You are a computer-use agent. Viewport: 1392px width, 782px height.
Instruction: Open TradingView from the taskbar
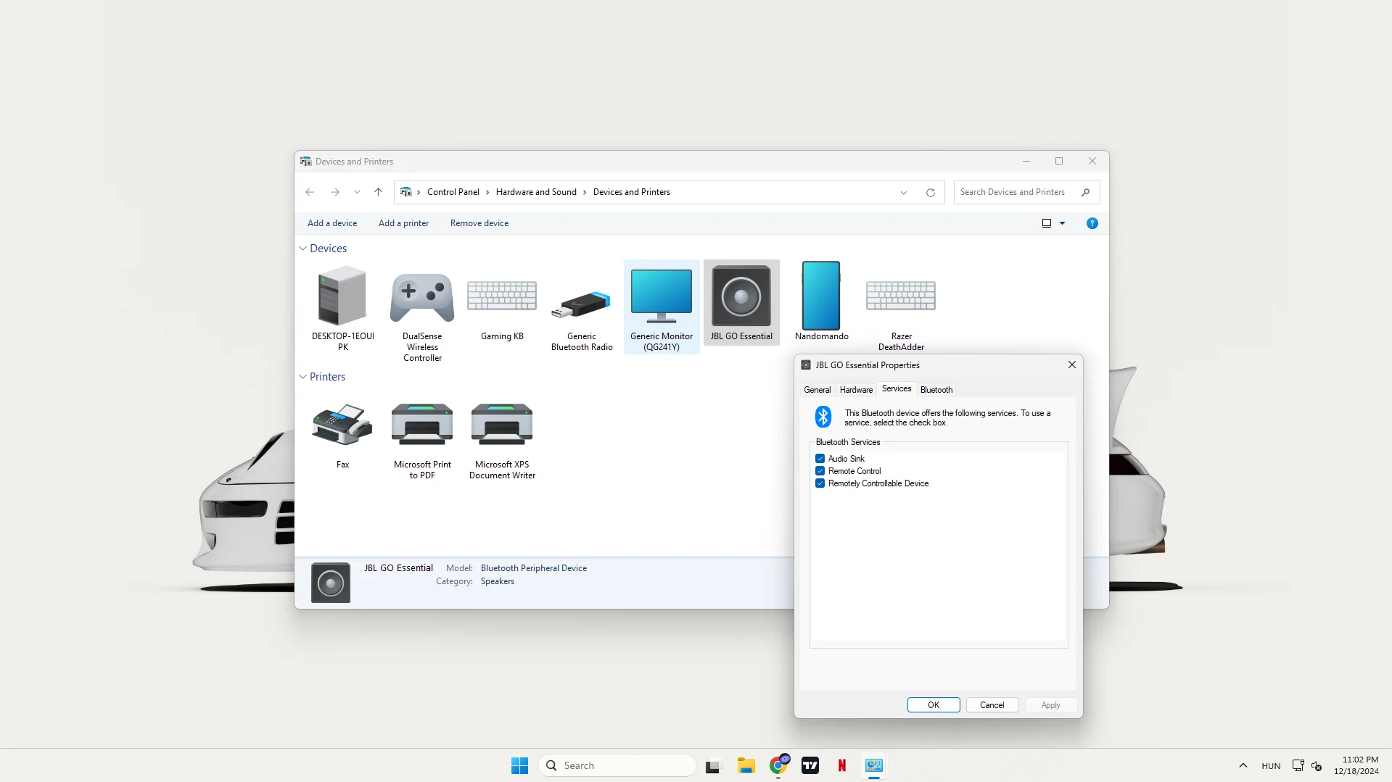click(810, 765)
